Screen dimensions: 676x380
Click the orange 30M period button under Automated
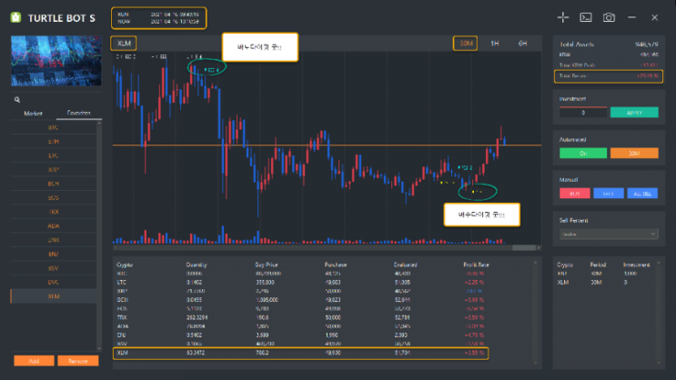click(634, 154)
